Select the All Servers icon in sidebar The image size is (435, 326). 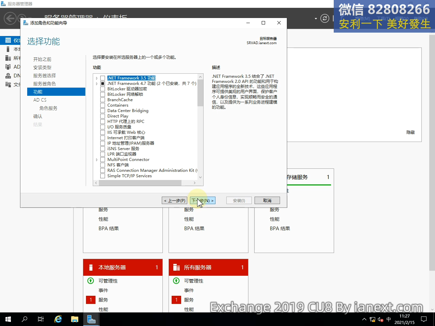tap(8, 58)
